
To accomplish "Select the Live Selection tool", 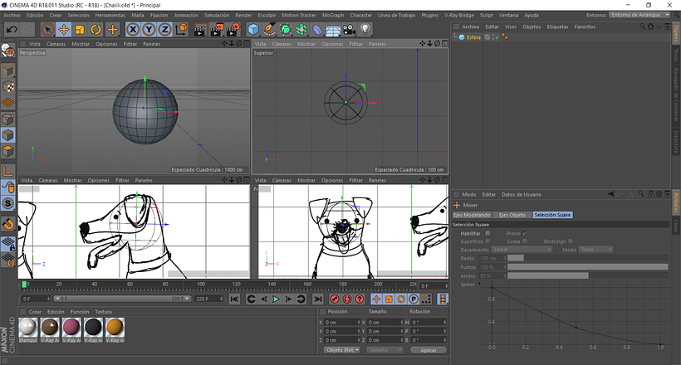I will [x=48, y=30].
